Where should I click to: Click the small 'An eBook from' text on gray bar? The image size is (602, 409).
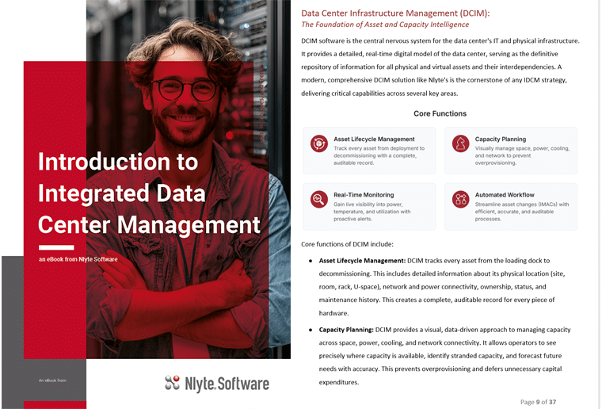point(52,380)
